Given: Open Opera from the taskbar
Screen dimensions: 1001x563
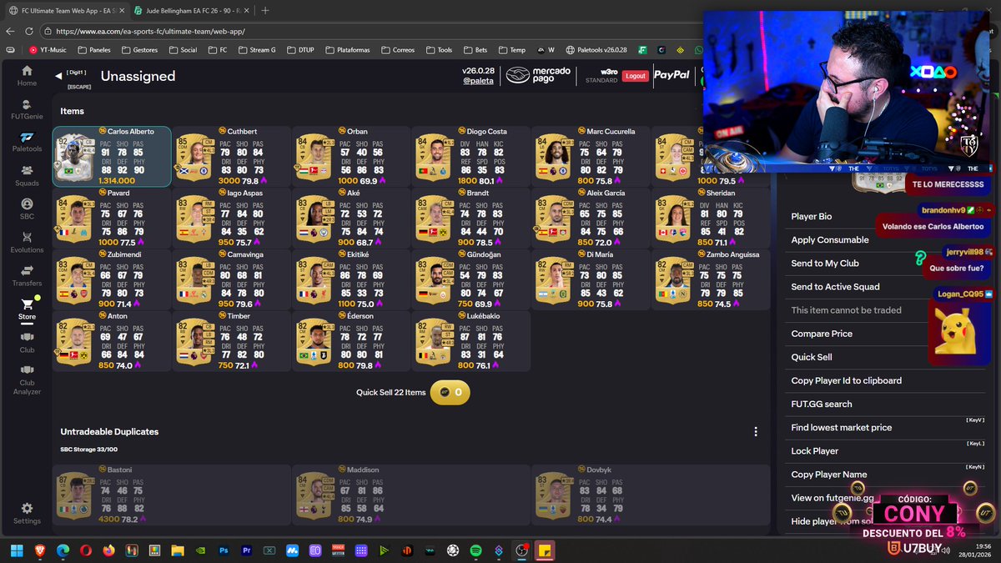Looking at the screenshot, I should tap(85, 550).
